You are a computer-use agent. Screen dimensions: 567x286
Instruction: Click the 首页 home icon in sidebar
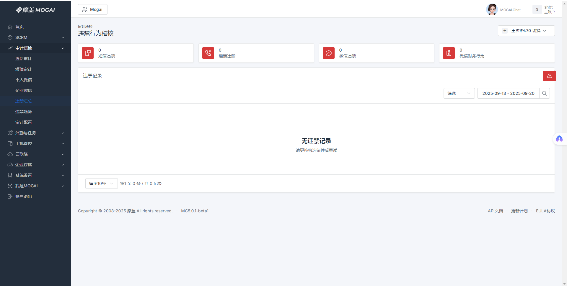[x=10, y=27]
